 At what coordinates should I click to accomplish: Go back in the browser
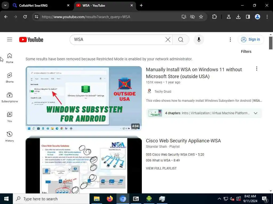coord(6,17)
